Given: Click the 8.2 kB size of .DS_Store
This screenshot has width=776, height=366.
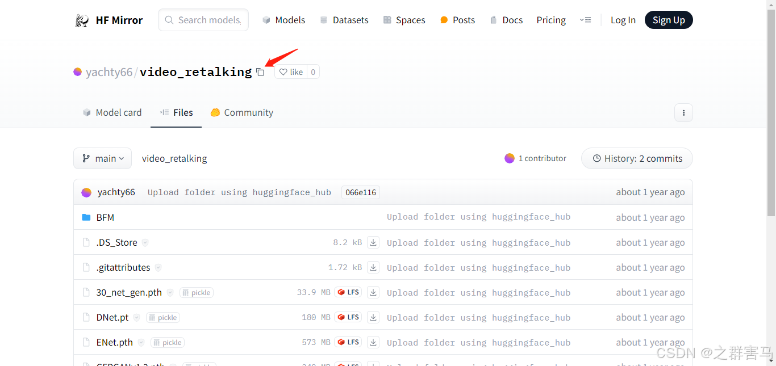Looking at the screenshot, I should [x=348, y=242].
